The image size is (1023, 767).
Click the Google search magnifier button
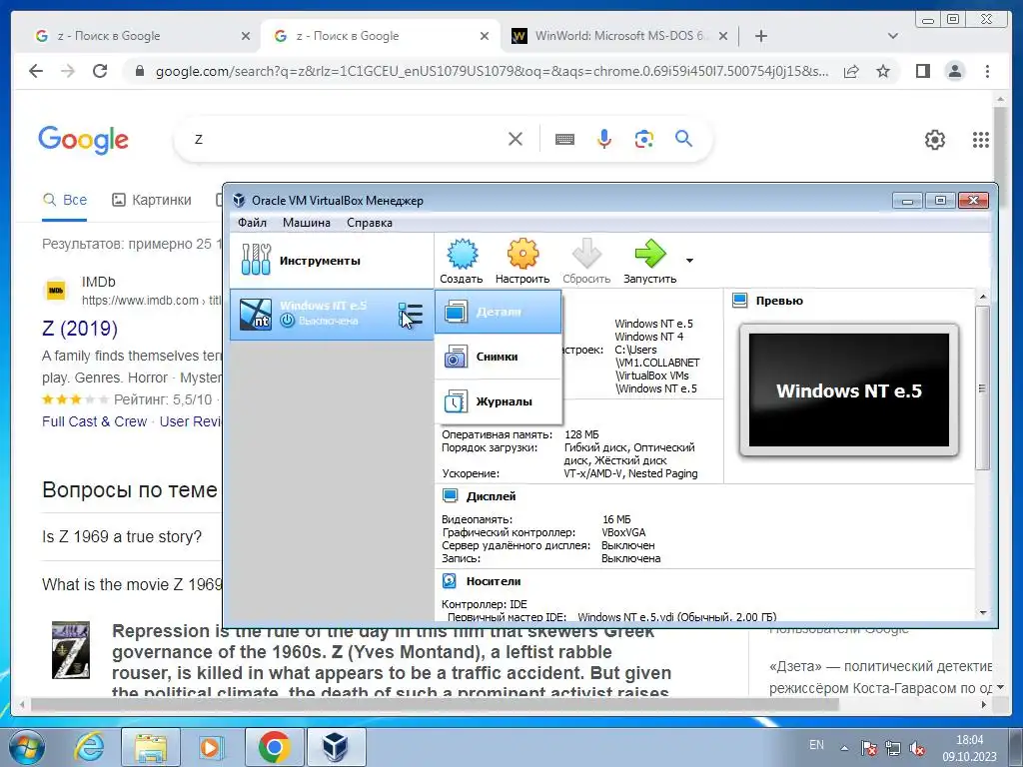tap(683, 138)
